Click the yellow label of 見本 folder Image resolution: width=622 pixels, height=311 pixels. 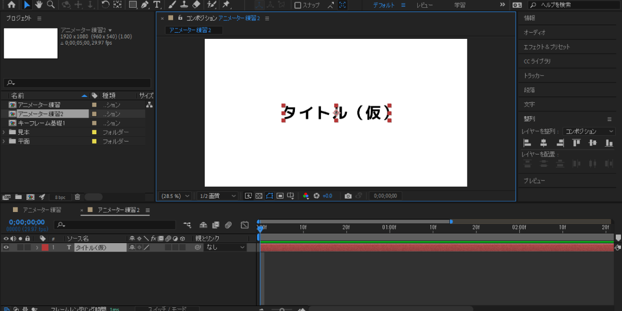[94, 132]
